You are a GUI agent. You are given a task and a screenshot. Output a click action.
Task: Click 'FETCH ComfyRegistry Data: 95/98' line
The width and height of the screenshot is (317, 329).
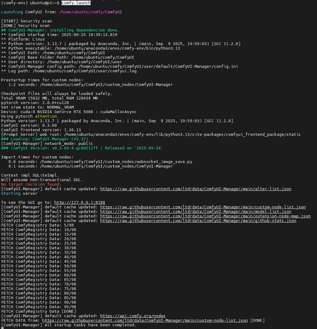coord(39,307)
